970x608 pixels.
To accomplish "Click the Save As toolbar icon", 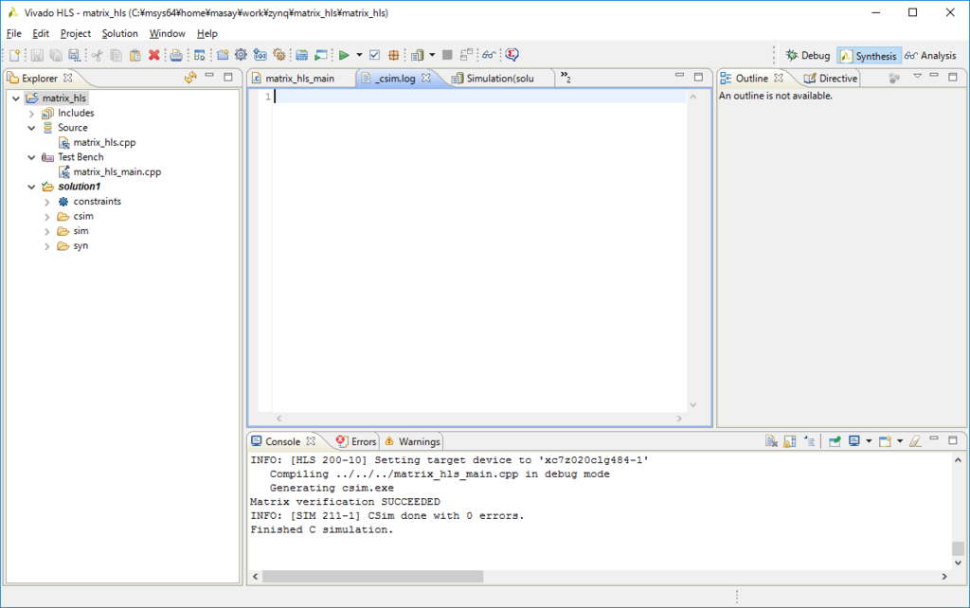I will [x=74, y=55].
